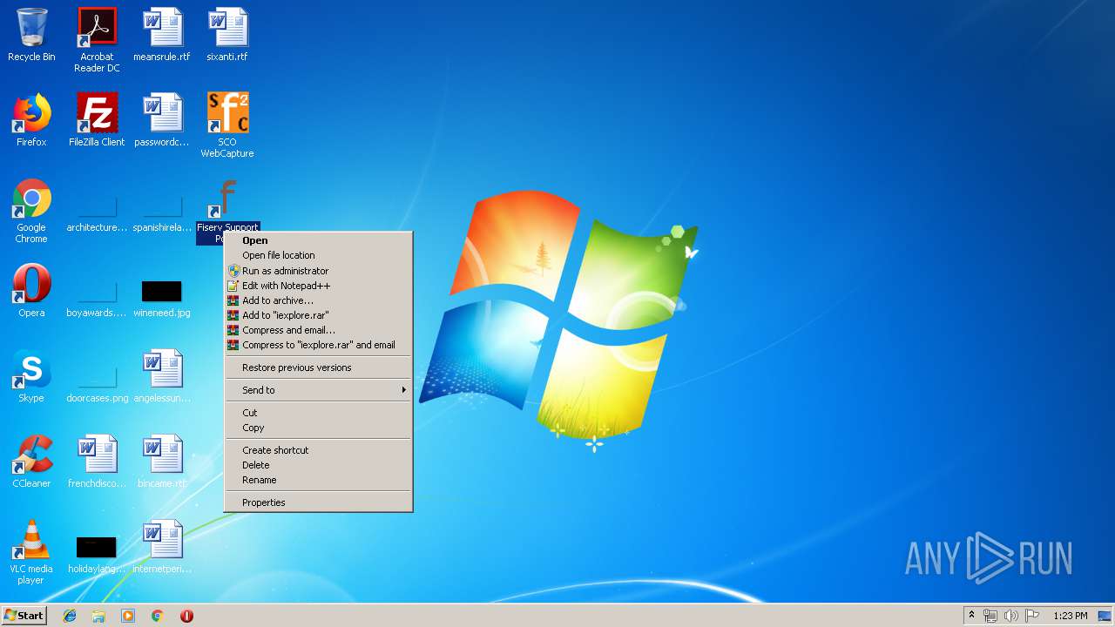Choose Open in the context menu
Viewport: 1115px width, 627px height.
coord(318,240)
